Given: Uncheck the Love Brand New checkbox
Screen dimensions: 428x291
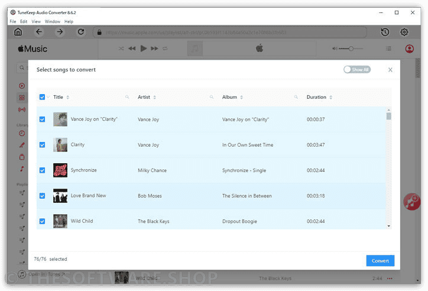Looking at the screenshot, I should 42,196.
